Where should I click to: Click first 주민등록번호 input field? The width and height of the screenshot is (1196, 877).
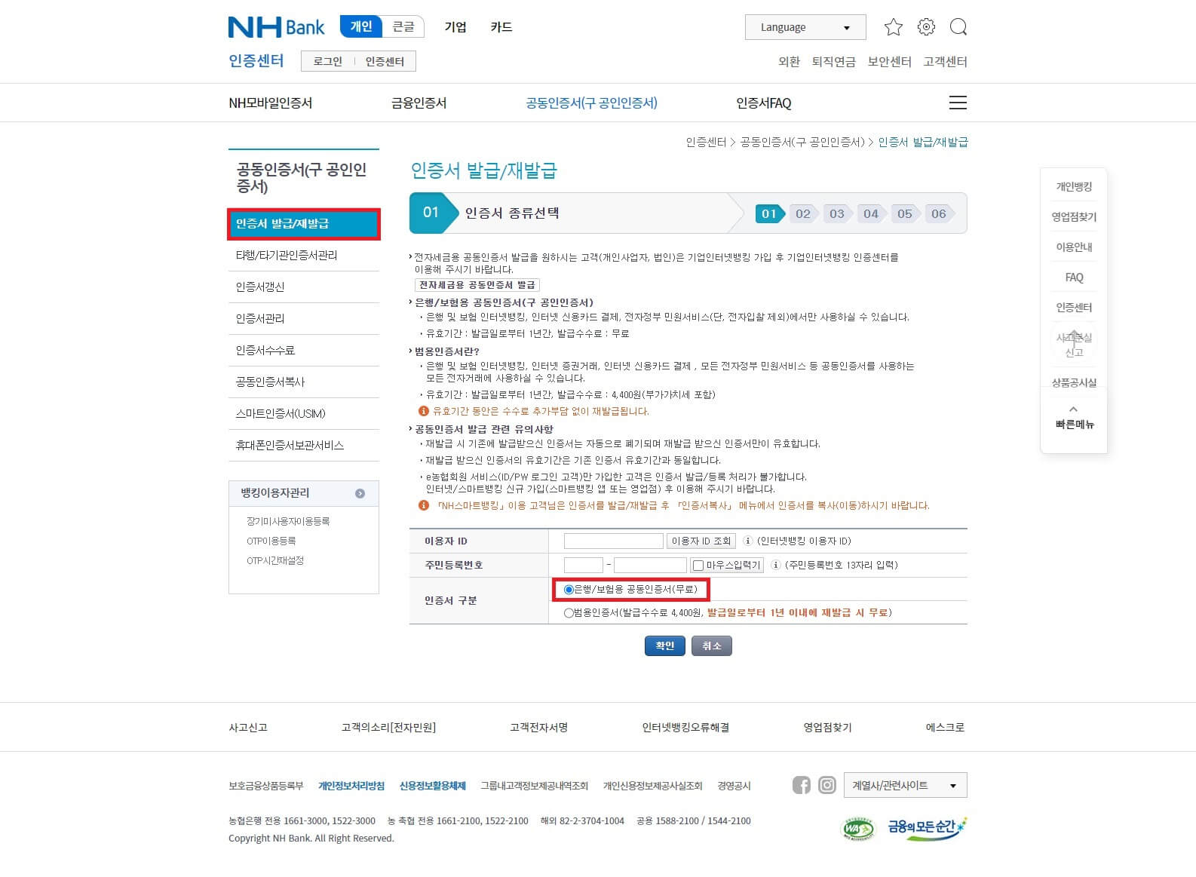coord(584,565)
